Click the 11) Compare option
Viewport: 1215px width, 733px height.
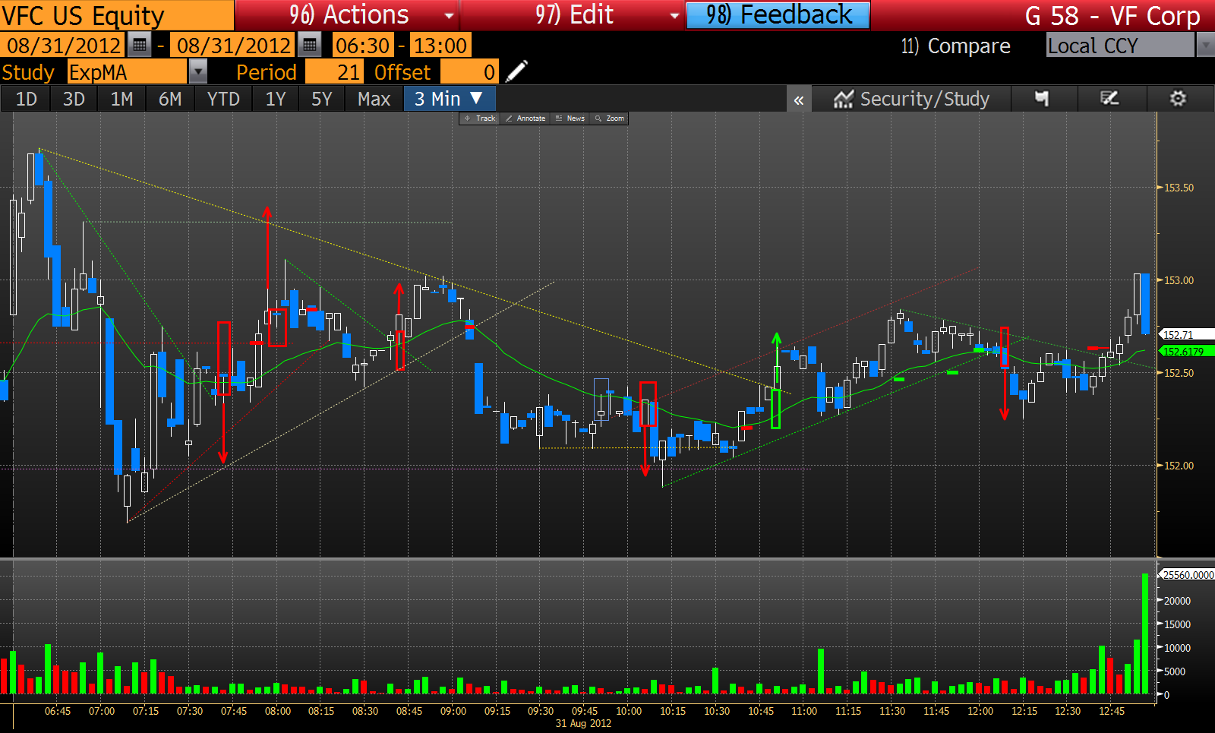955,46
